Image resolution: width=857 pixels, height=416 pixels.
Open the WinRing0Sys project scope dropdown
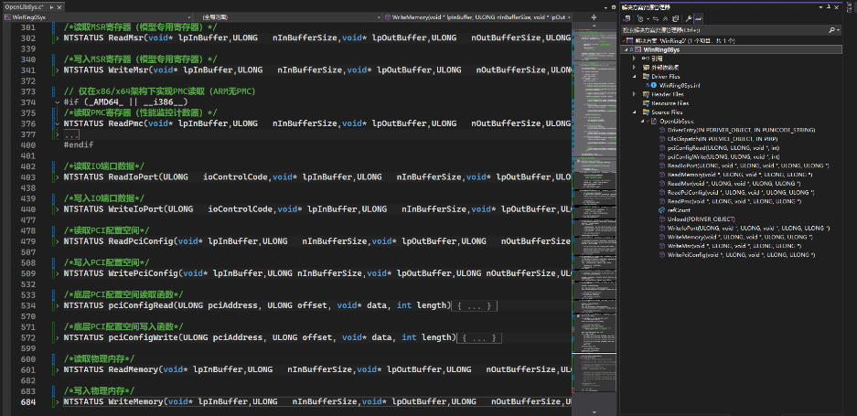pyautogui.click(x=91, y=16)
